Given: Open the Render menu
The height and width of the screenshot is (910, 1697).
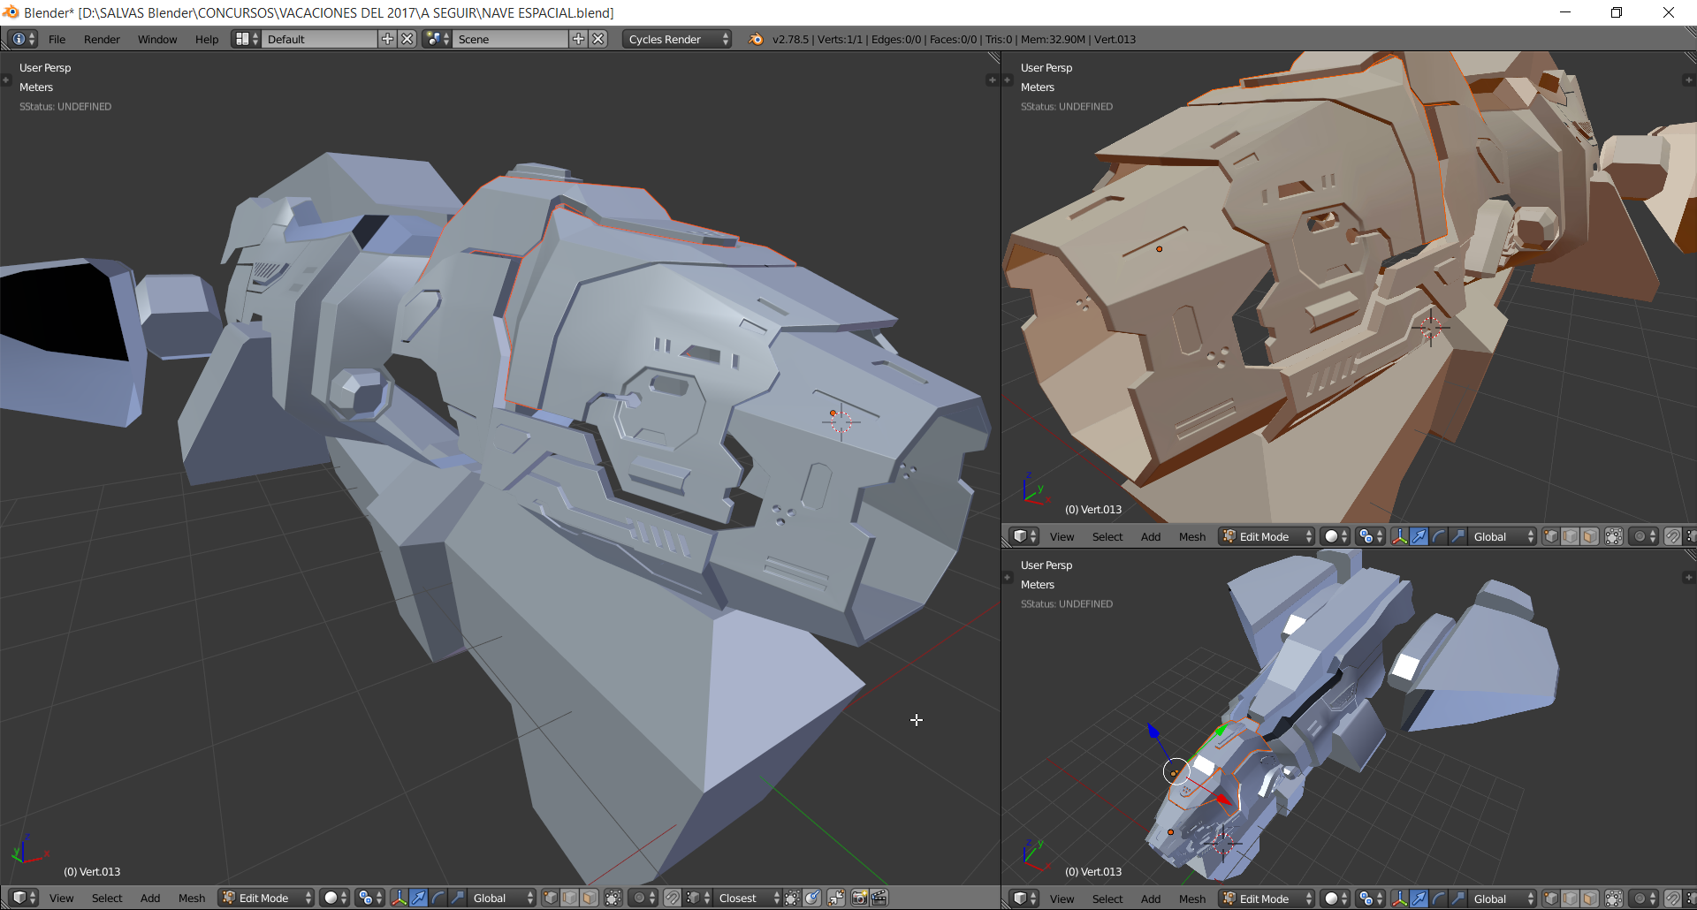Looking at the screenshot, I should 102,39.
